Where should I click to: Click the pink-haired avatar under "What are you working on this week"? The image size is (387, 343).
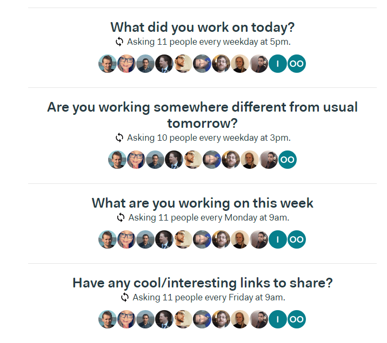(x=126, y=239)
